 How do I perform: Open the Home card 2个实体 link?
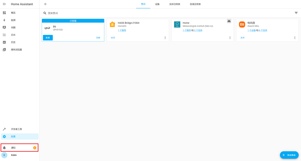(x=198, y=30)
